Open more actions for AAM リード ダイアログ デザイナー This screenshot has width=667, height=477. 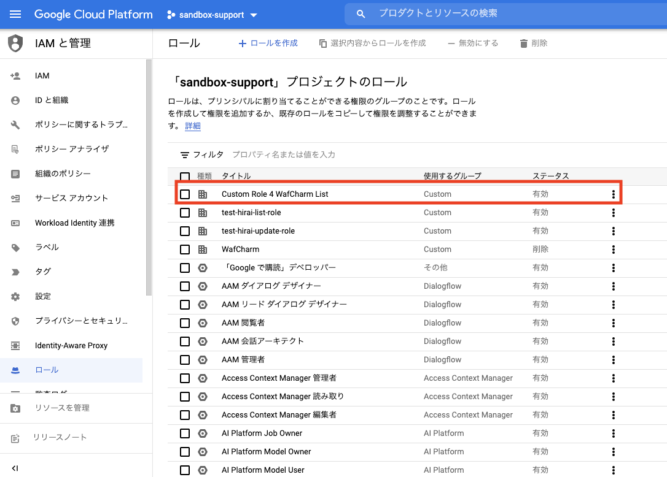[613, 305]
